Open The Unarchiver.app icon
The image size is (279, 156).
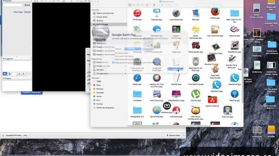[x=215, y=29]
